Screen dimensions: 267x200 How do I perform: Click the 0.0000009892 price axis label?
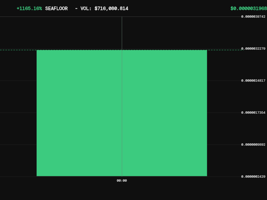tap(253, 145)
